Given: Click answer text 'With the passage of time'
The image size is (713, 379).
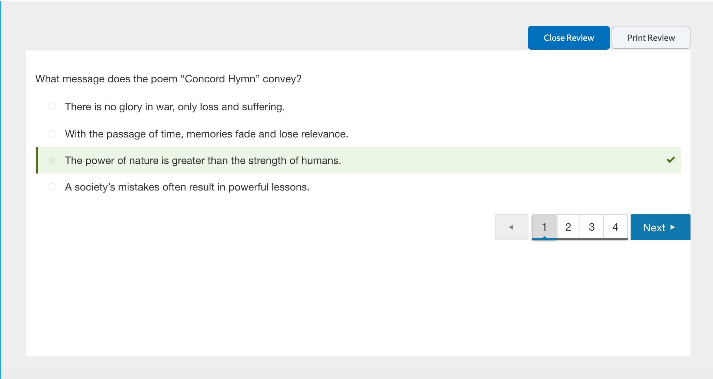Looking at the screenshot, I should pos(206,134).
